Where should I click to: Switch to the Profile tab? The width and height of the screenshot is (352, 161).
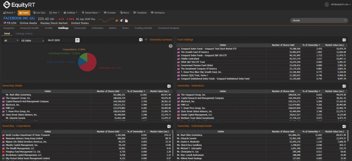pos(48,28)
